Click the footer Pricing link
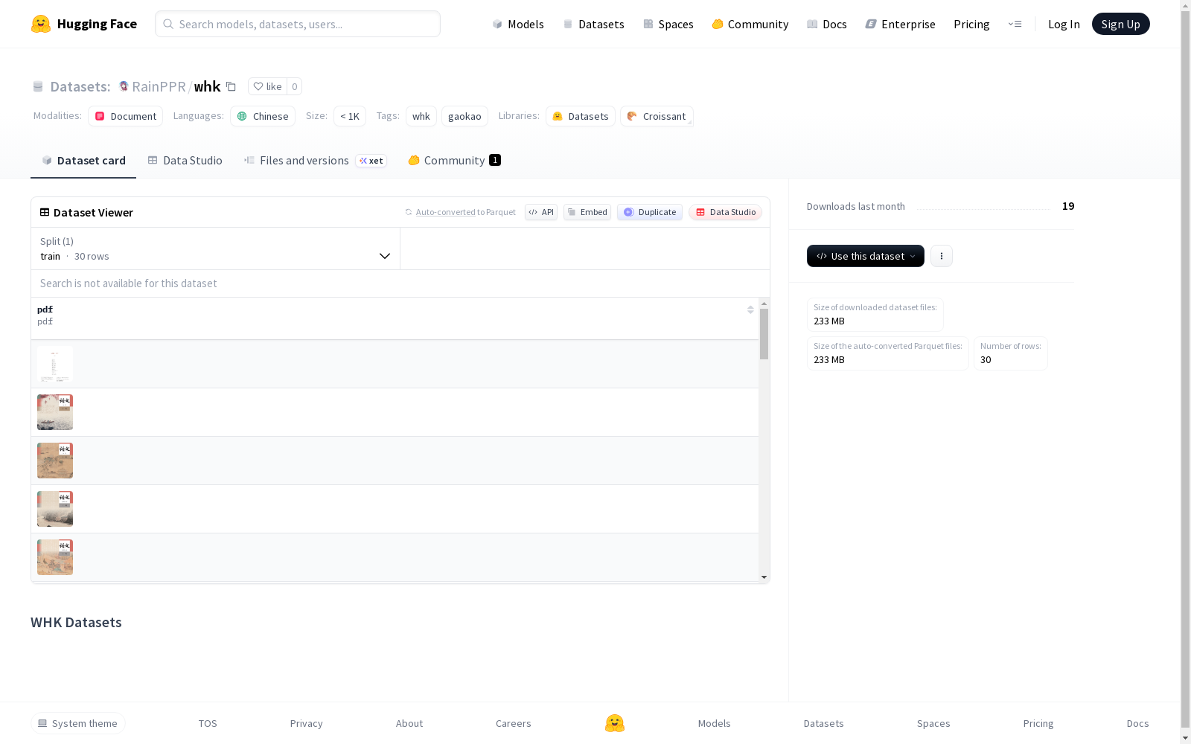Screen dimensions: 1191x744 click(x=1038, y=723)
